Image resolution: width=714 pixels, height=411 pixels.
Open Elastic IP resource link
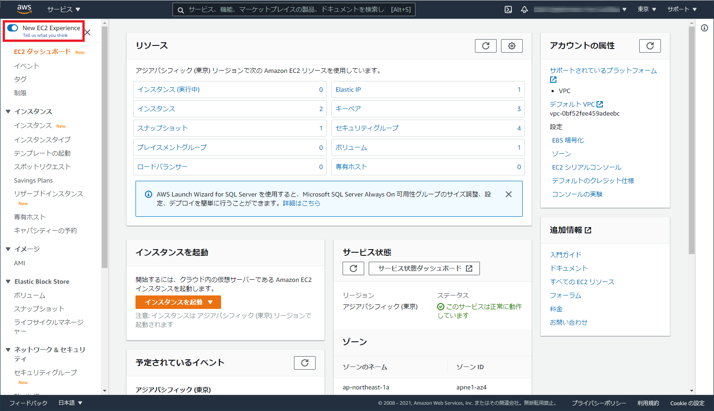tap(348, 89)
